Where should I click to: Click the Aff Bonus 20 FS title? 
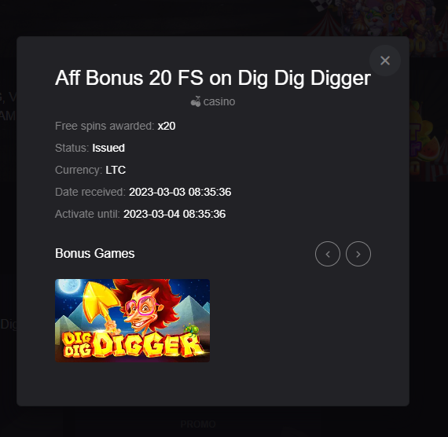coord(213,78)
